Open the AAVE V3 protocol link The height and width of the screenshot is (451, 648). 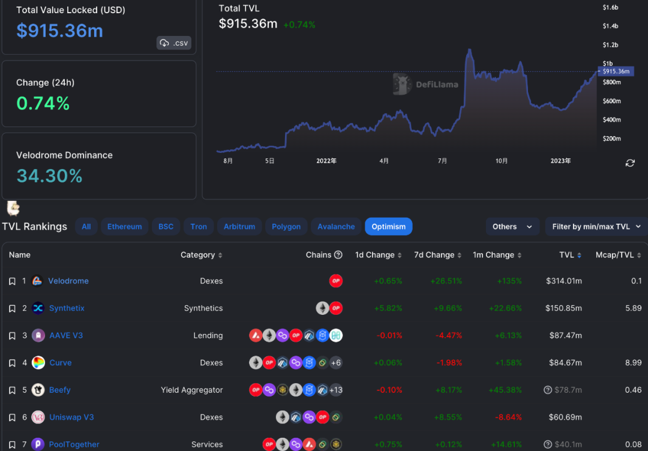[x=66, y=335]
